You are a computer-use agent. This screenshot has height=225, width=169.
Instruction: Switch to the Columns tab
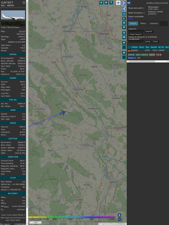pyautogui.click(x=154, y=24)
